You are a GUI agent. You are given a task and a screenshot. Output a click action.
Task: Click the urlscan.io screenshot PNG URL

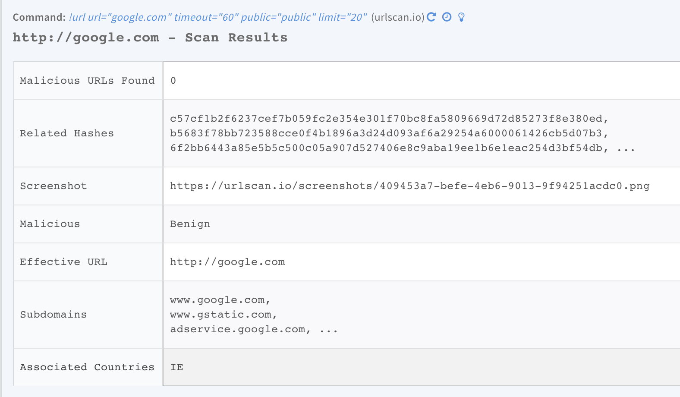[x=409, y=186]
